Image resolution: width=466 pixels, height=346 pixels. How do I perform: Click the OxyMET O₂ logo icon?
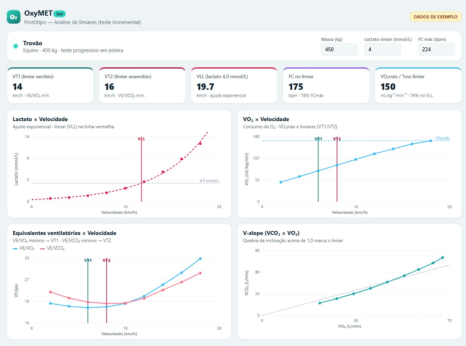tap(14, 17)
